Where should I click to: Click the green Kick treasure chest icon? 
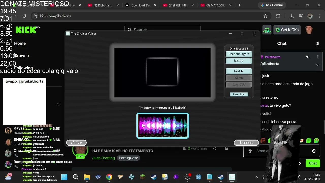[267, 30]
